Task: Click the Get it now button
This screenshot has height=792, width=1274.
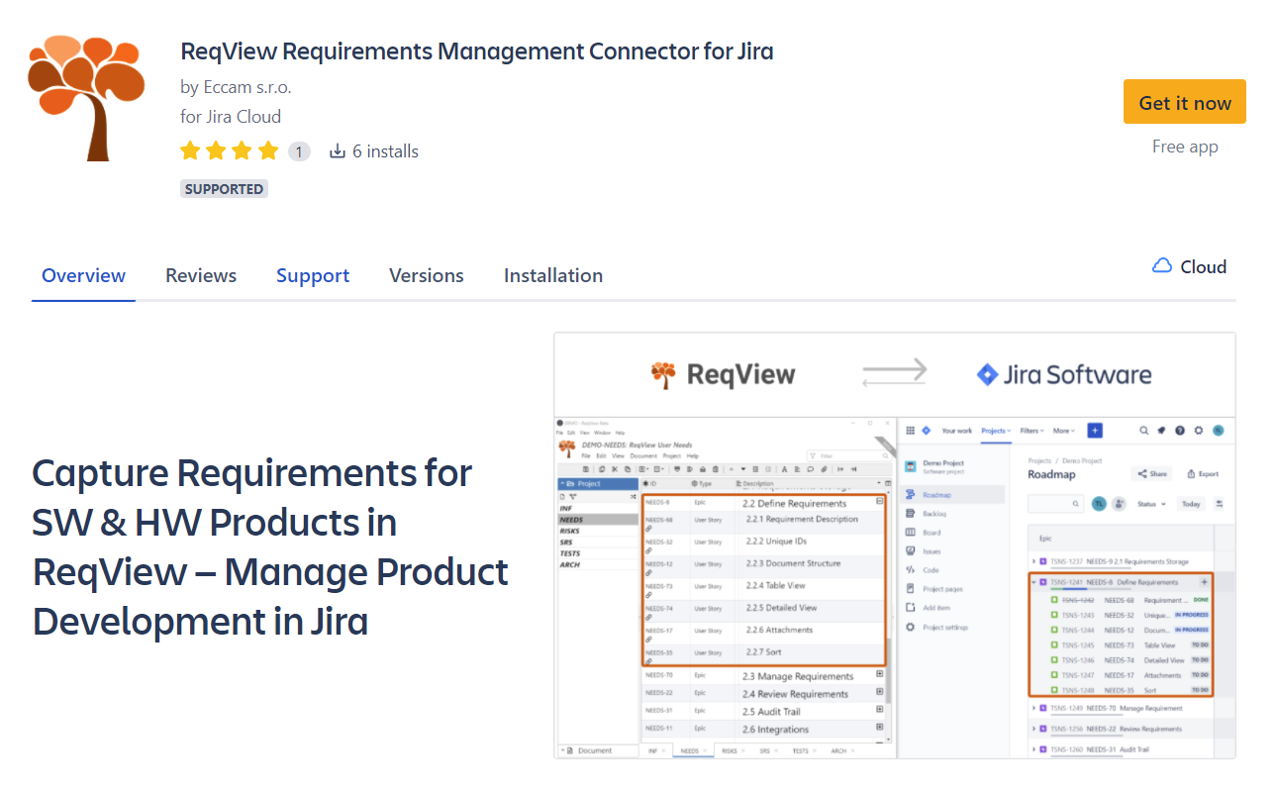Action: (1185, 101)
